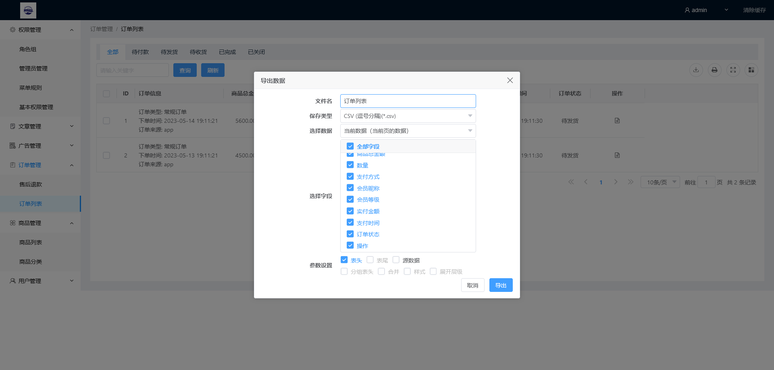The width and height of the screenshot is (774, 370).
Task: Go to previous page arrow
Action: pyautogui.click(x=586, y=182)
